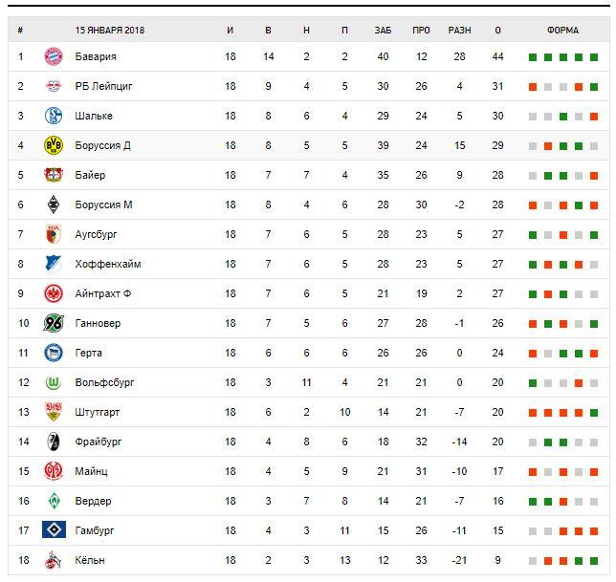Click the Bayern Munich club logo

pyautogui.click(x=53, y=57)
